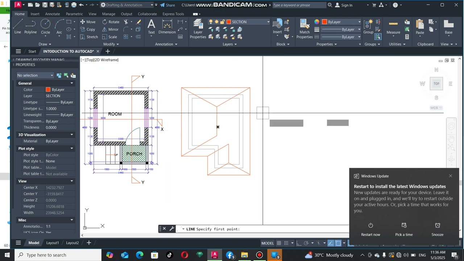Click the Text annotation tool
This screenshot has height=261, width=464.
coord(151,26)
